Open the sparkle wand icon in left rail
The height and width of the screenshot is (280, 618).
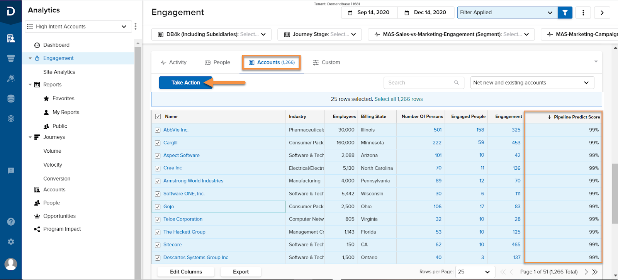click(11, 78)
